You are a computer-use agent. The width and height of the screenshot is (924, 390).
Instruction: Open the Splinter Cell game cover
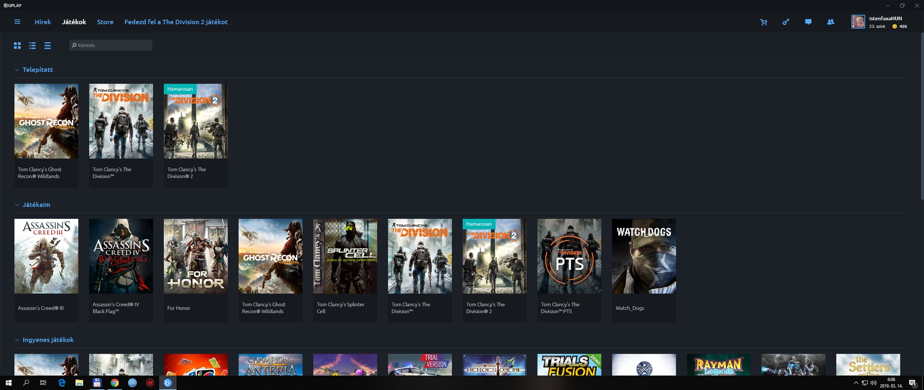(x=345, y=256)
